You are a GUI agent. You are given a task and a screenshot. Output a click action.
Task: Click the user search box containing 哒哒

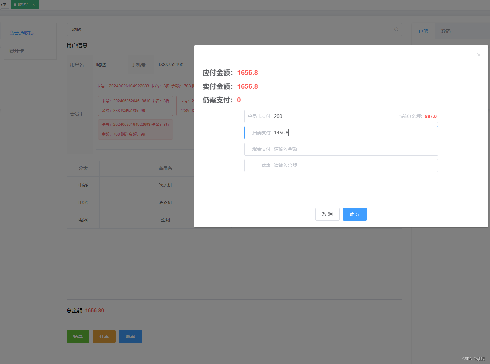pos(234,29)
